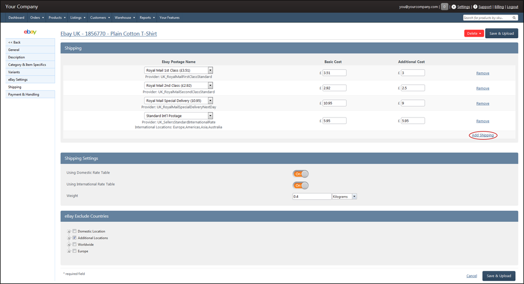The width and height of the screenshot is (524, 284).
Task: Select Description in sidebar
Action: click(x=30, y=57)
